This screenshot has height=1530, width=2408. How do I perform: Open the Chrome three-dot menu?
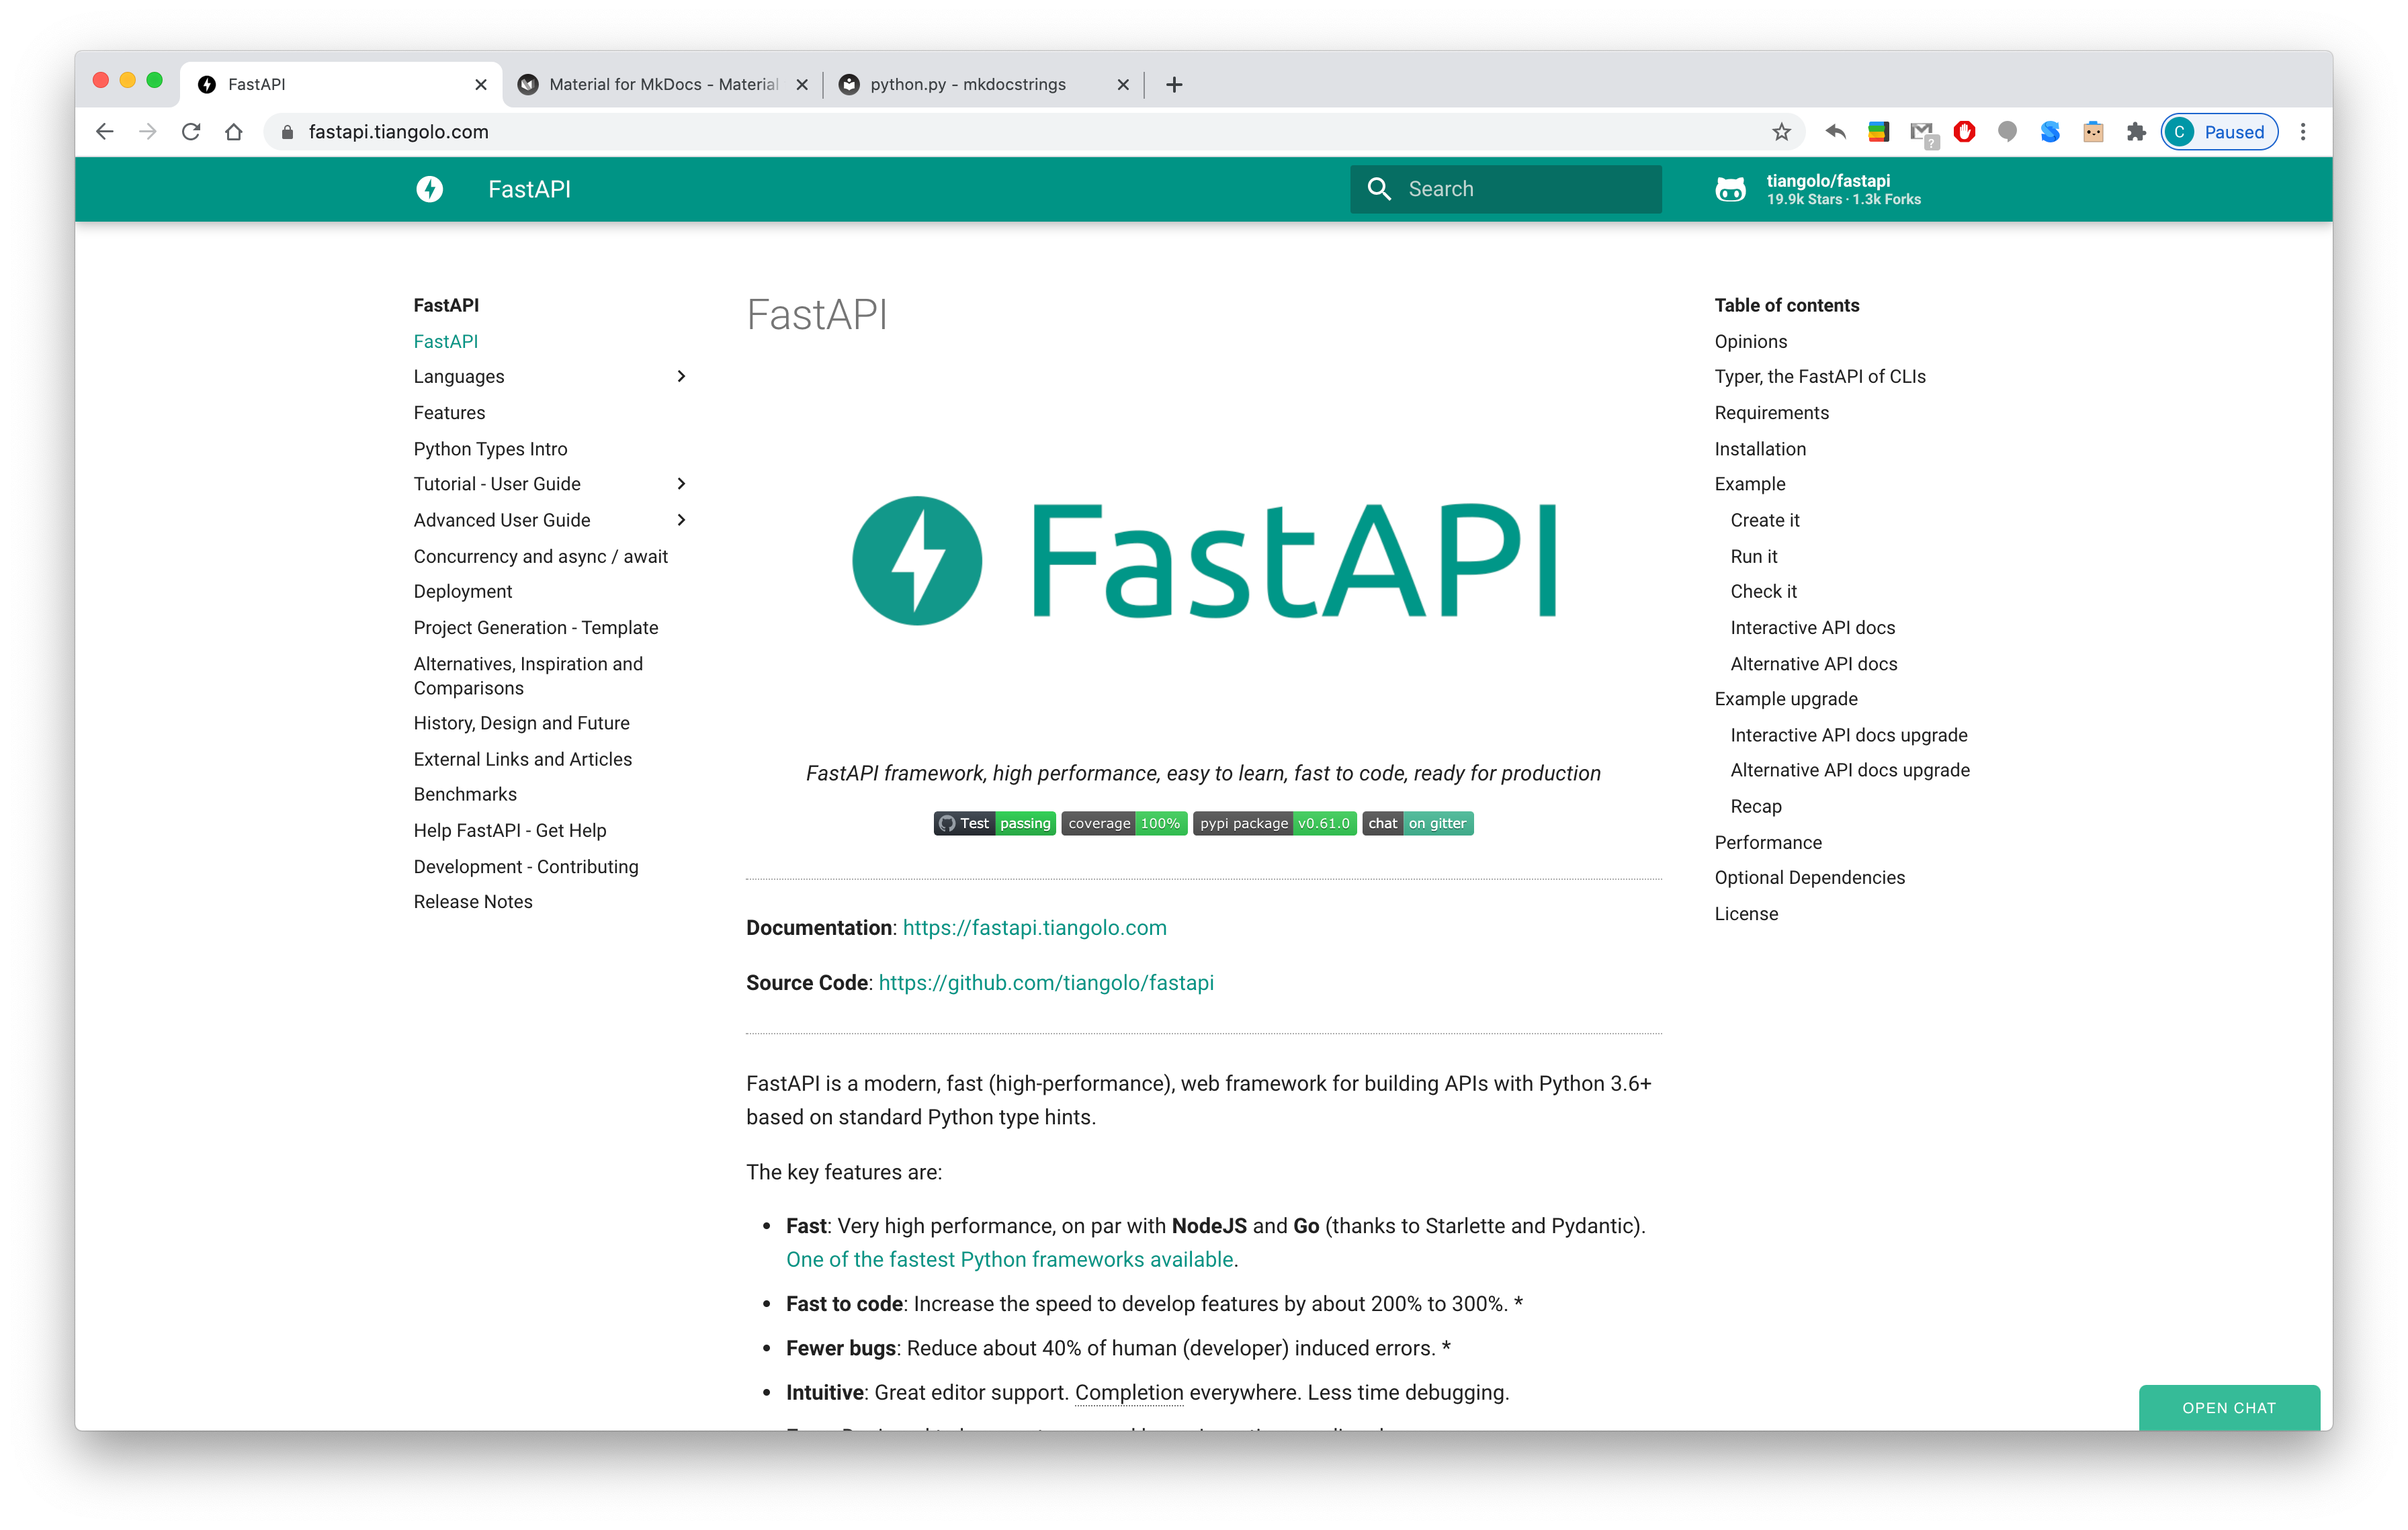click(x=2303, y=132)
